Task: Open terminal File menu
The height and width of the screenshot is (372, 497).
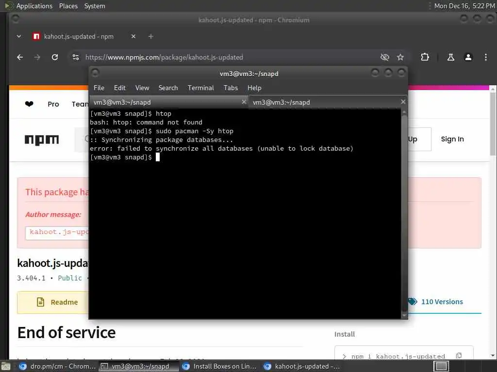Action: point(99,88)
